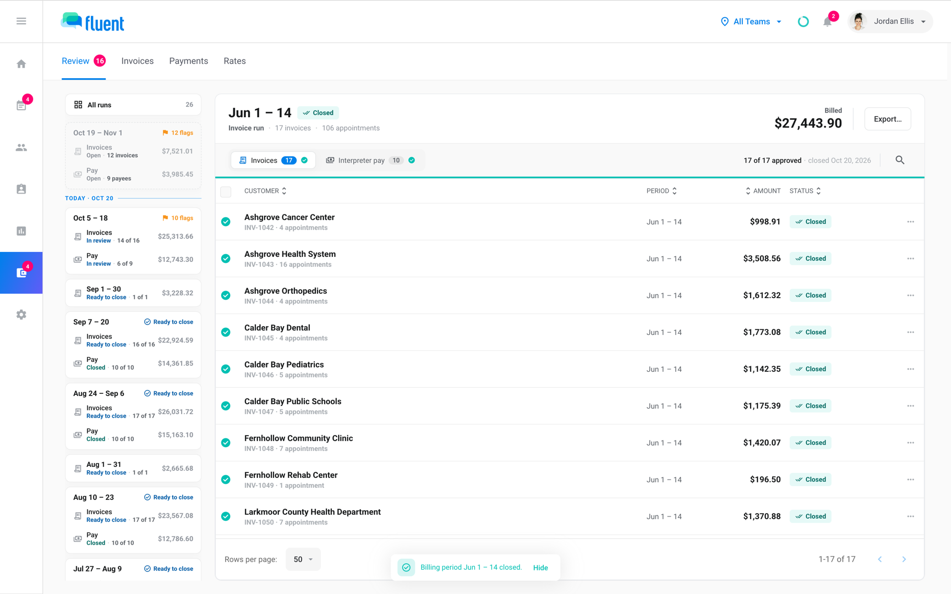Switch to the Interpreter pay tab
Image resolution: width=951 pixels, height=594 pixels.
point(370,160)
